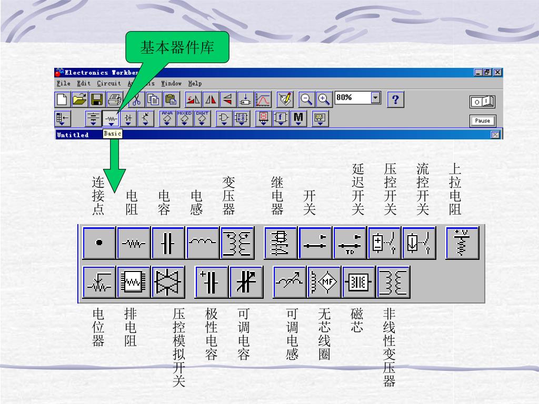Select the variable capacitor component
The height and width of the screenshot is (404, 539).
246,282
